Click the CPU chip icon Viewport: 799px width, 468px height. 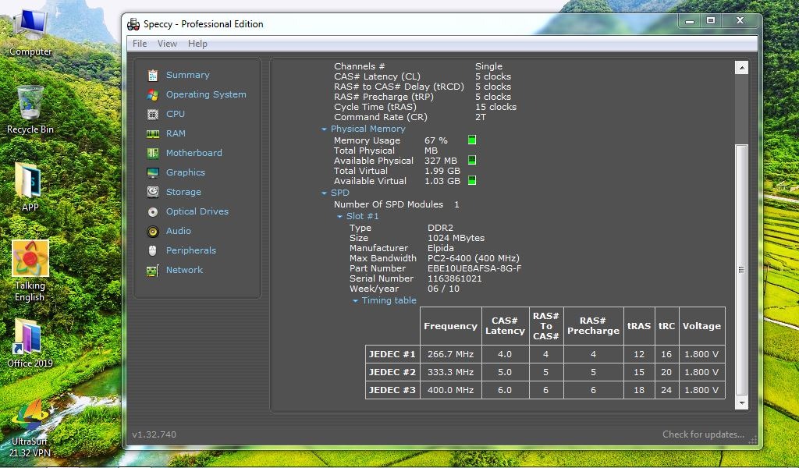point(152,114)
